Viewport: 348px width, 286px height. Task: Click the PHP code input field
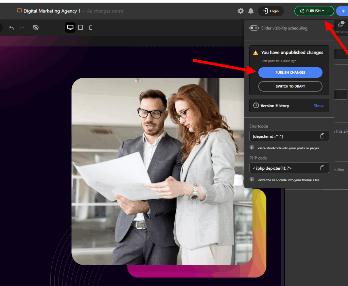[289, 168]
